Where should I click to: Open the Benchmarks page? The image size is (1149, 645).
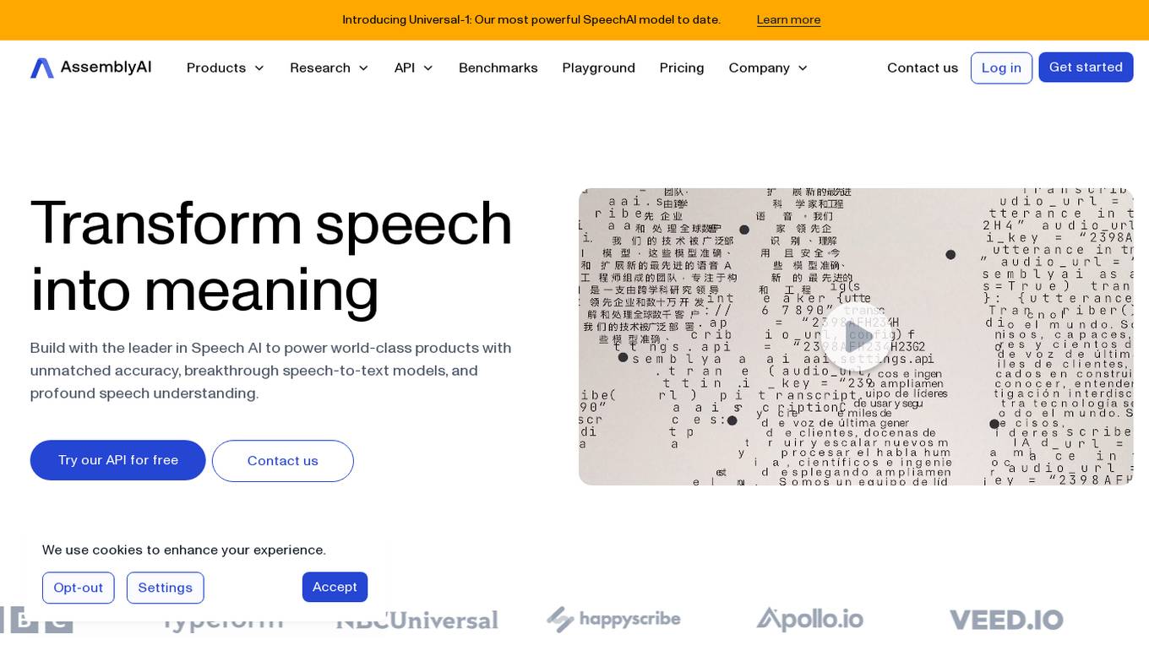click(x=498, y=68)
